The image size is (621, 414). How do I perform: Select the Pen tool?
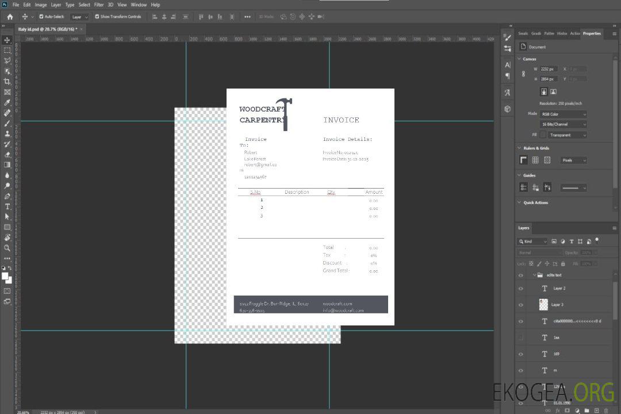[x=7, y=196]
